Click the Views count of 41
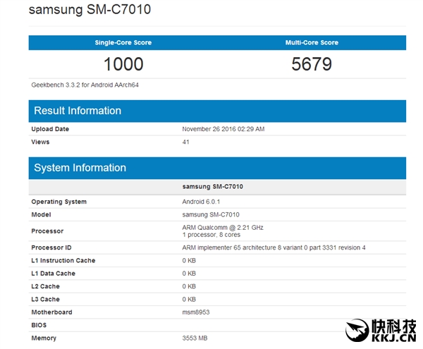 (x=186, y=142)
